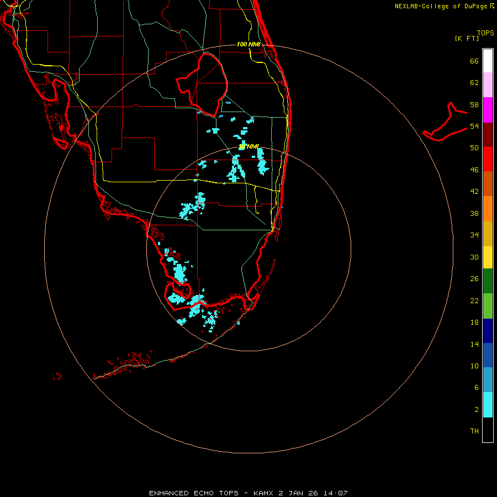Click the legend value "30"

(474, 257)
